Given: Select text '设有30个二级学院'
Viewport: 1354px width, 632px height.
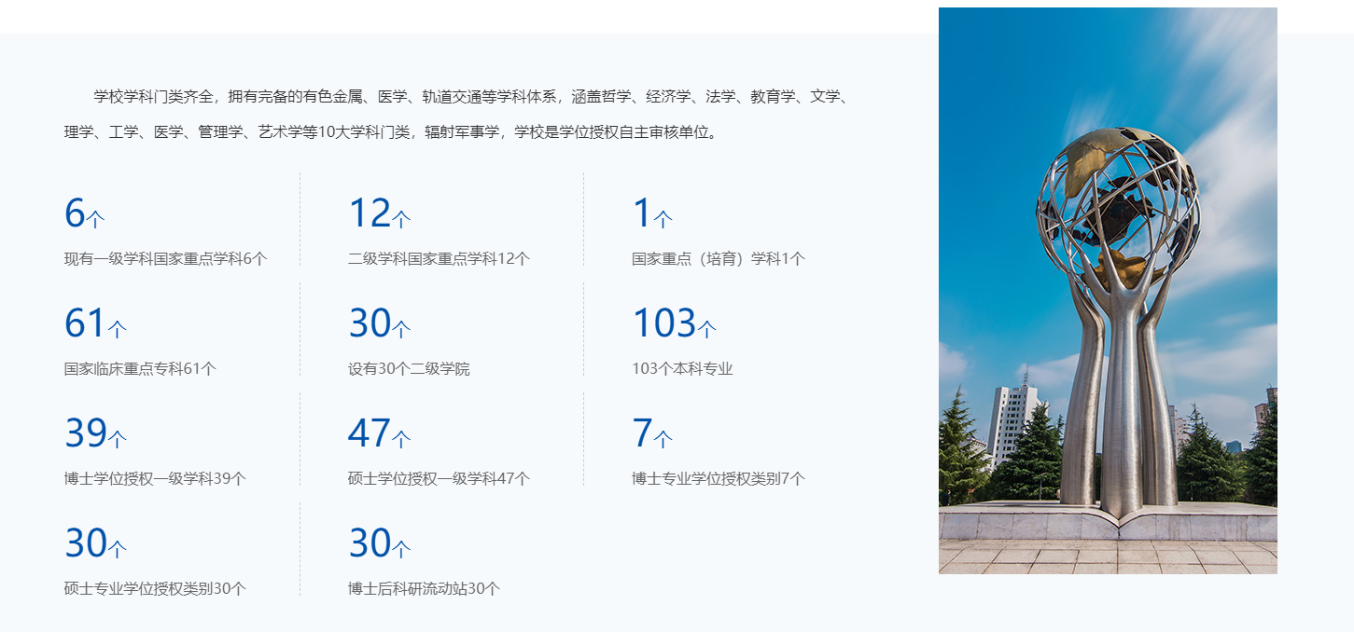Looking at the screenshot, I should 409,369.
